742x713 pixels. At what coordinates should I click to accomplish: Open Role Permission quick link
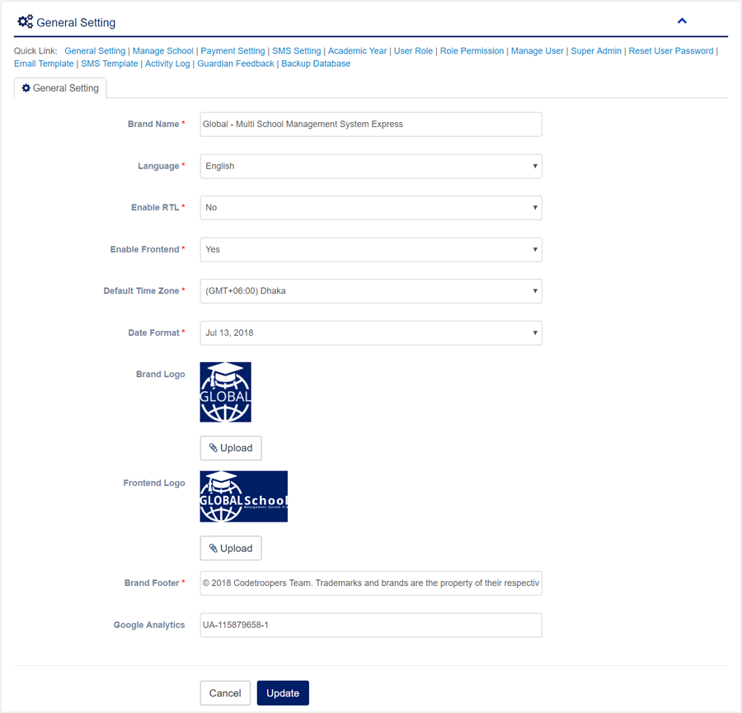(x=472, y=50)
